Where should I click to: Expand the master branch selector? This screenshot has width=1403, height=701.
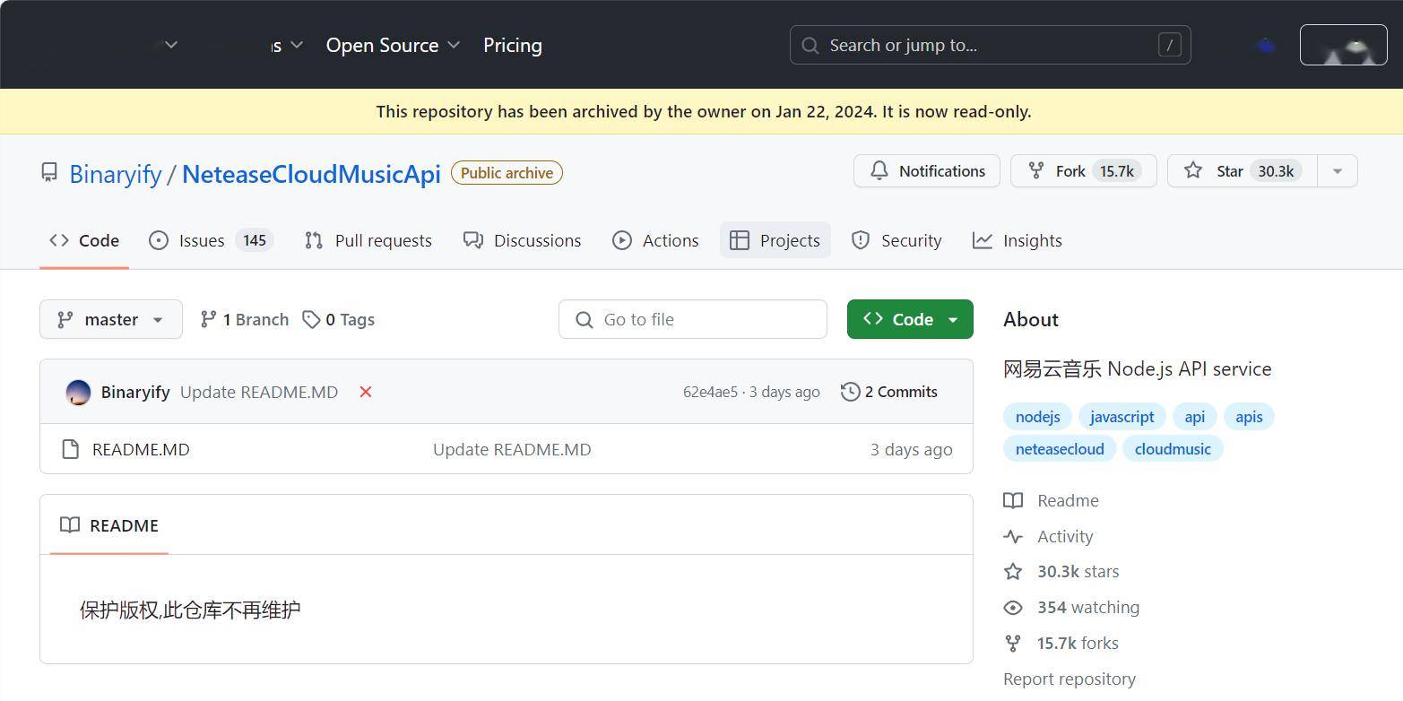pos(111,319)
